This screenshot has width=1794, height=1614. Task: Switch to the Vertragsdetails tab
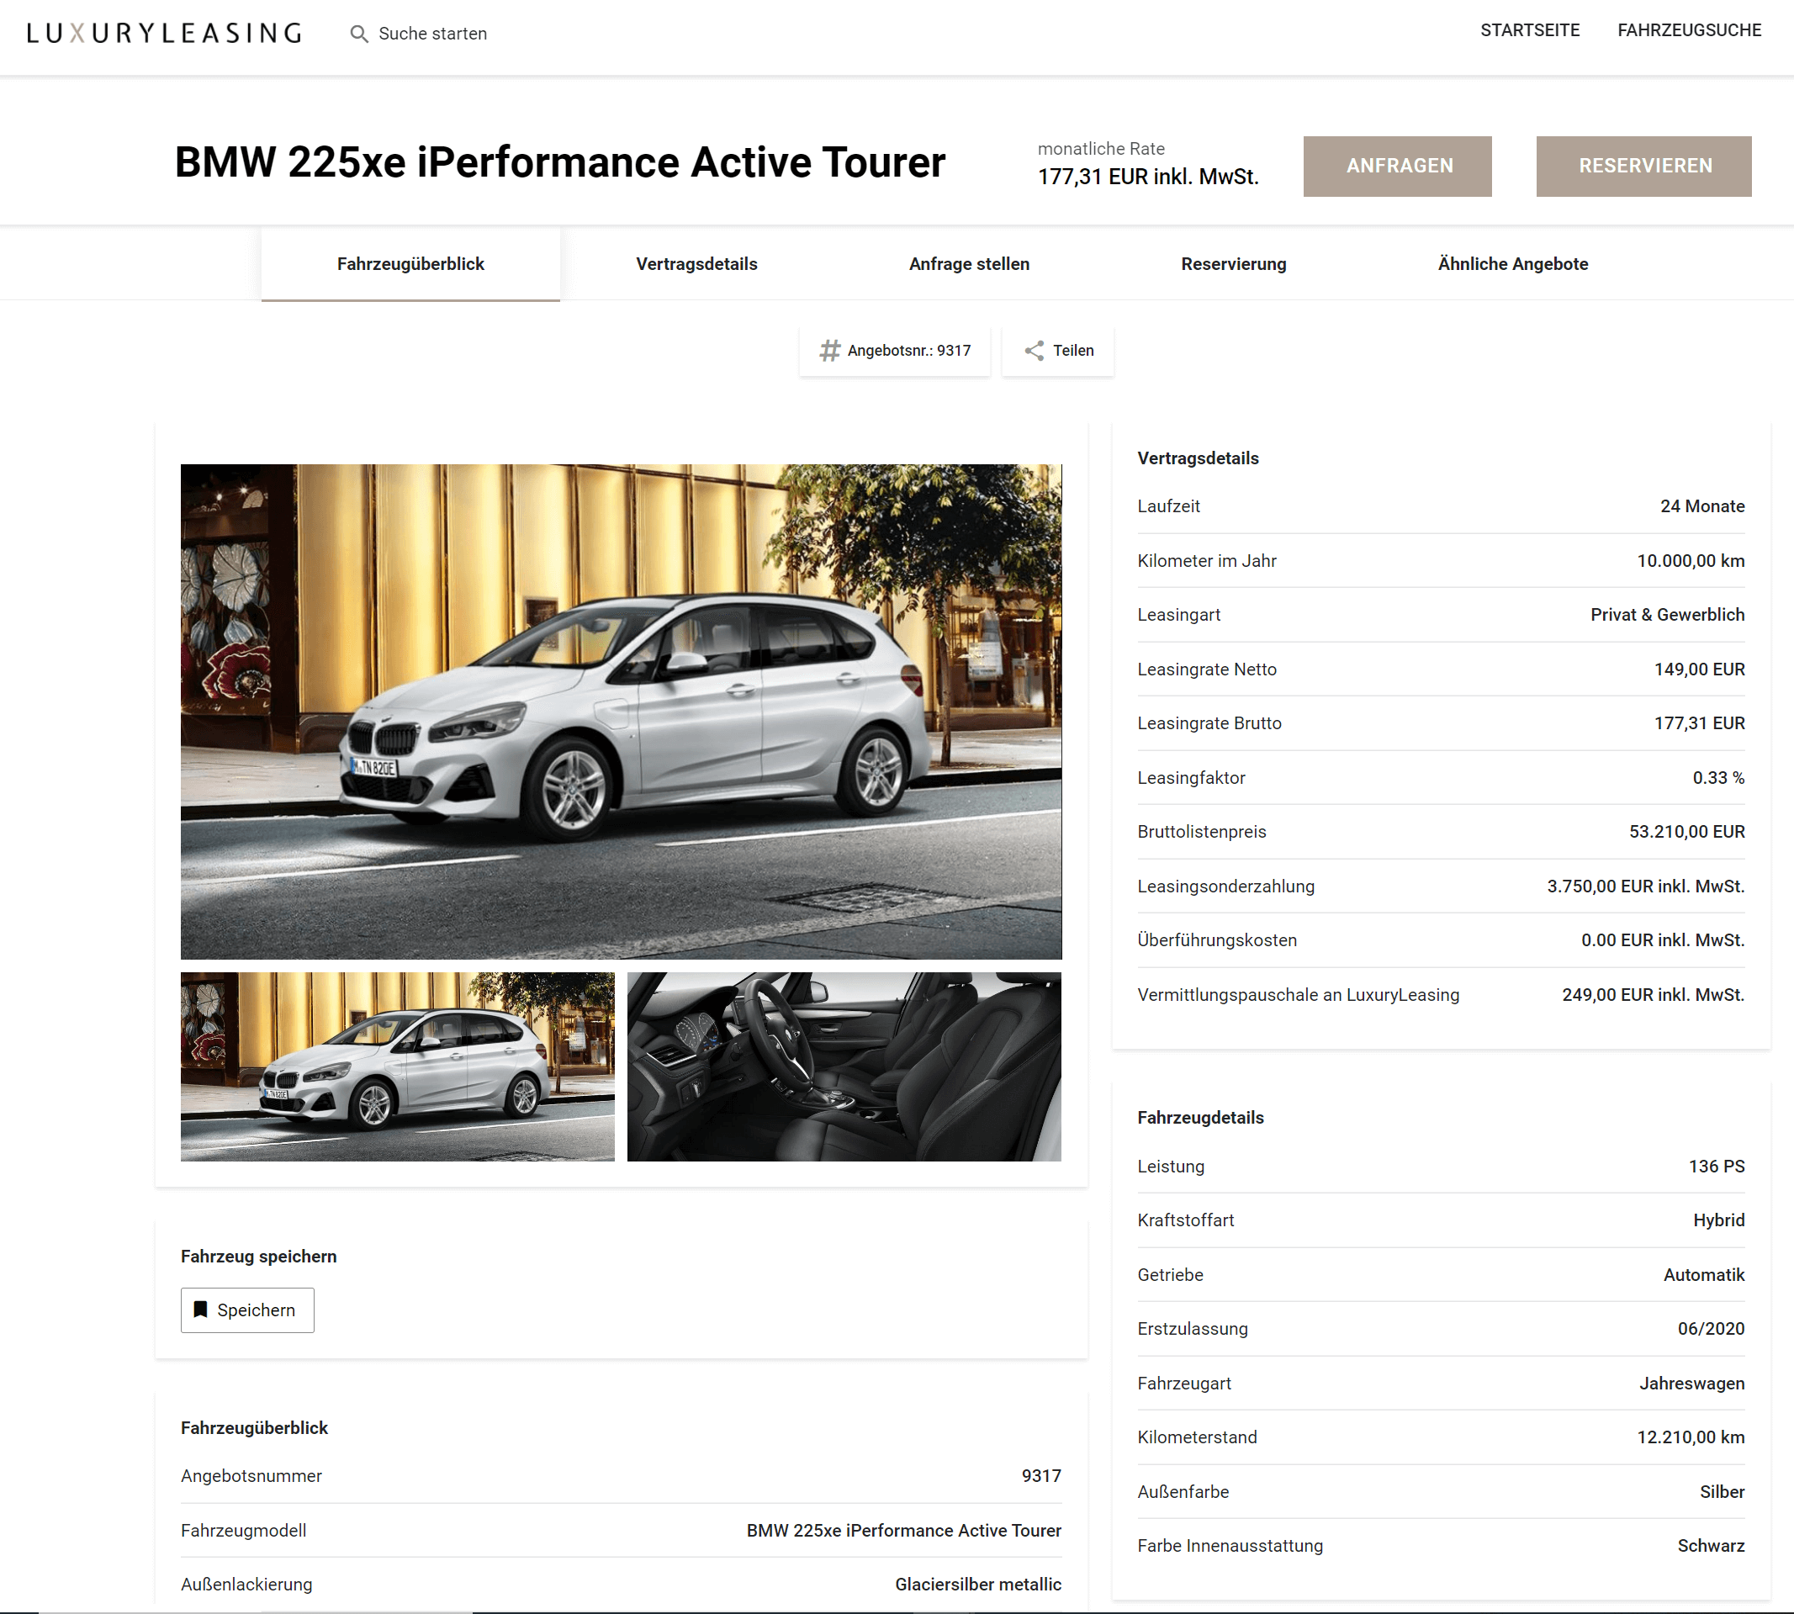(696, 263)
